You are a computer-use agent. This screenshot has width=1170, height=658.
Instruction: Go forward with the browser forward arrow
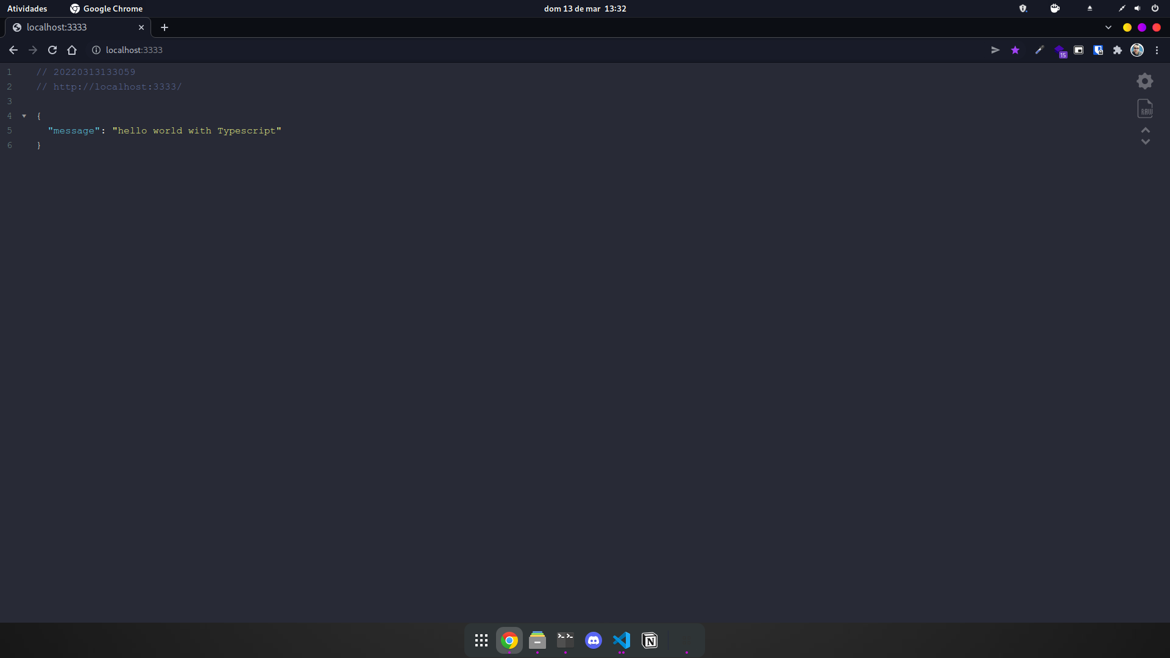[x=33, y=50]
